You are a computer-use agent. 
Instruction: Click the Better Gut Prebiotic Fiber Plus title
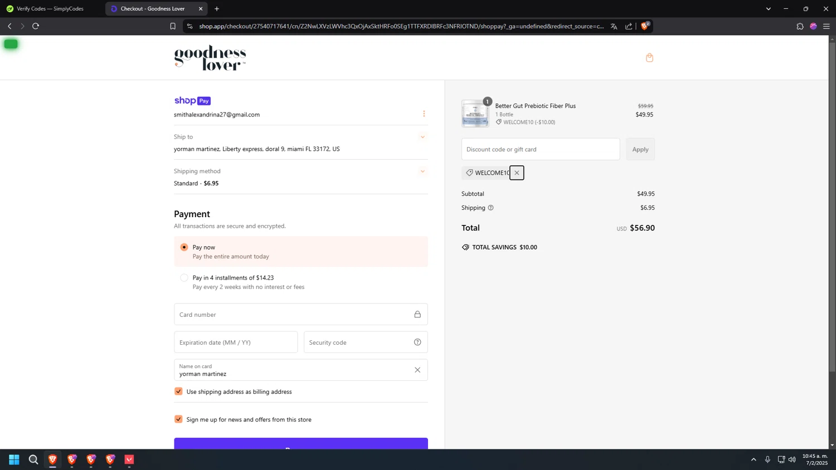coord(536,106)
